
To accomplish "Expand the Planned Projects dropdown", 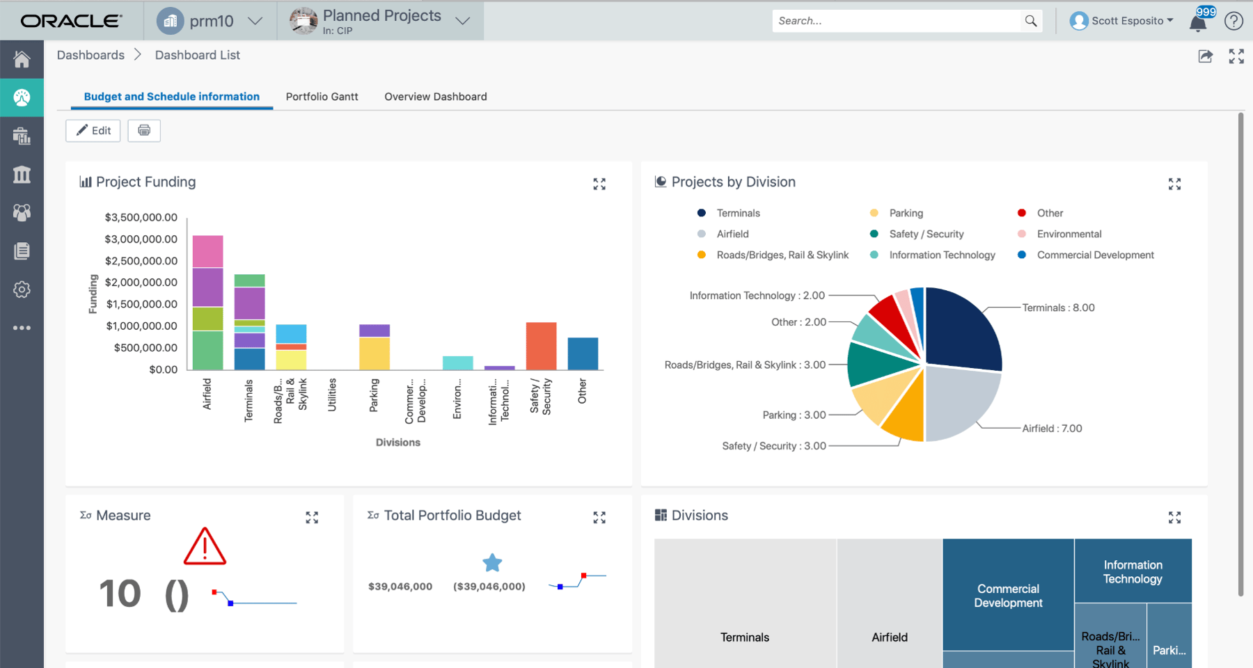I will 380,21.
